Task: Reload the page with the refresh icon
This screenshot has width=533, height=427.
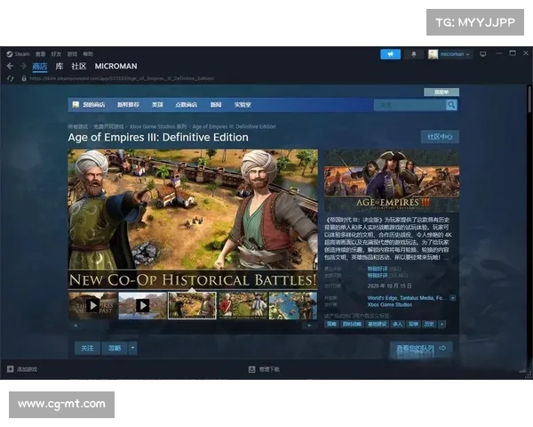Action: click(x=10, y=78)
